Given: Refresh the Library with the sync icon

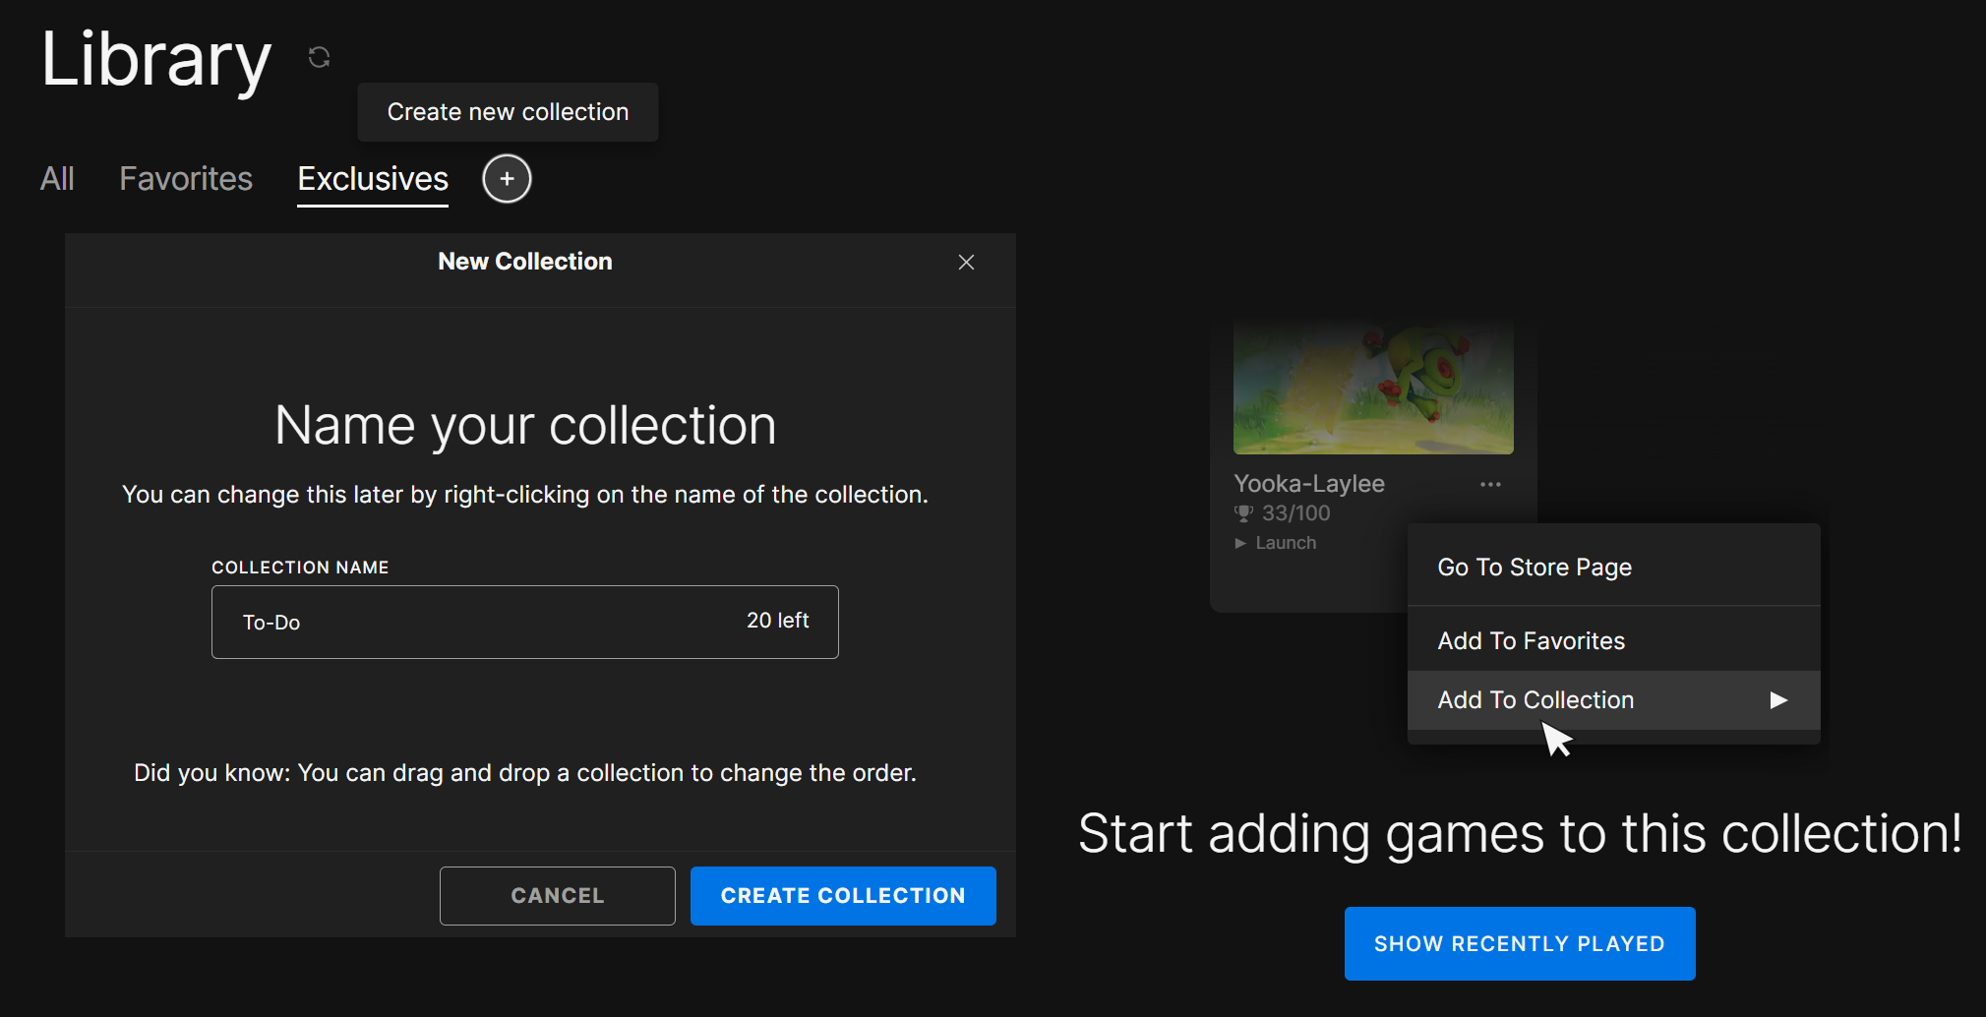Looking at the screenshot, I should click(319, 57).
